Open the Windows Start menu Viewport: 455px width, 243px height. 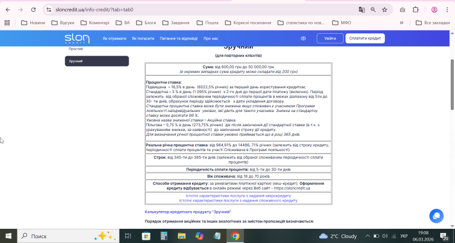click(x=8, y=236)
